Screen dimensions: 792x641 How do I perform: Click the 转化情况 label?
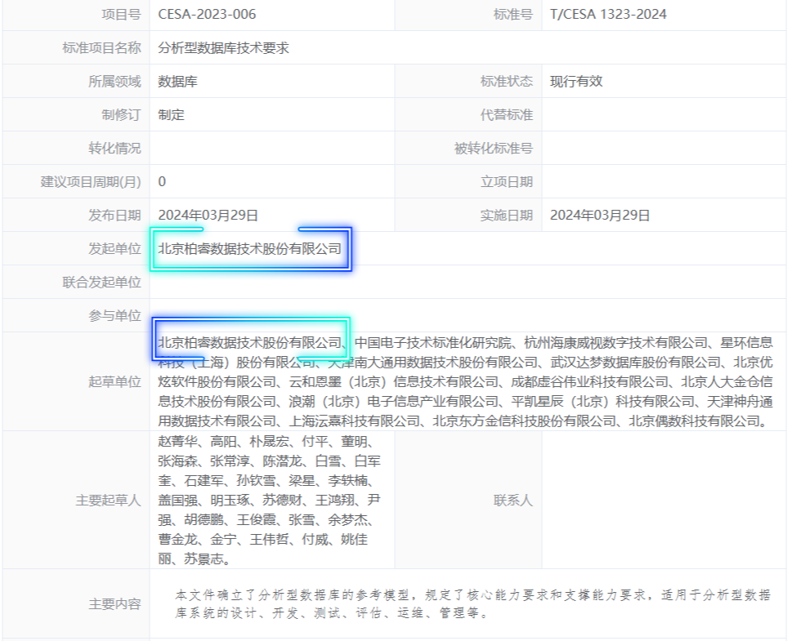114,149
